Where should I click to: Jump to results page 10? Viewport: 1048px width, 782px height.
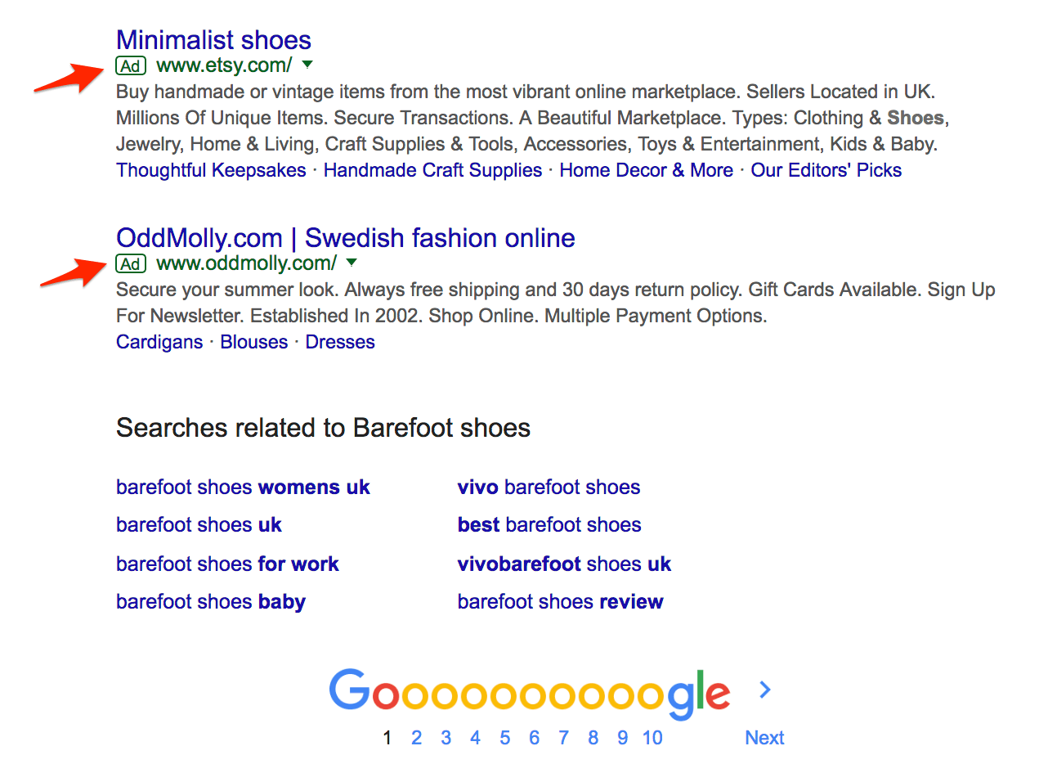pos(652,738)
